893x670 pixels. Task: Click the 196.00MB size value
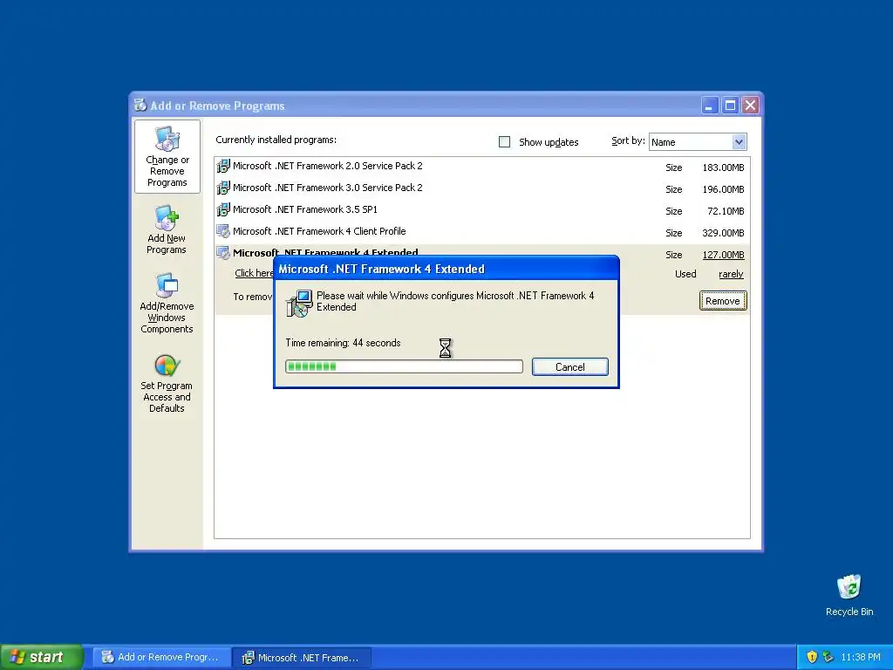pos(723,189)
